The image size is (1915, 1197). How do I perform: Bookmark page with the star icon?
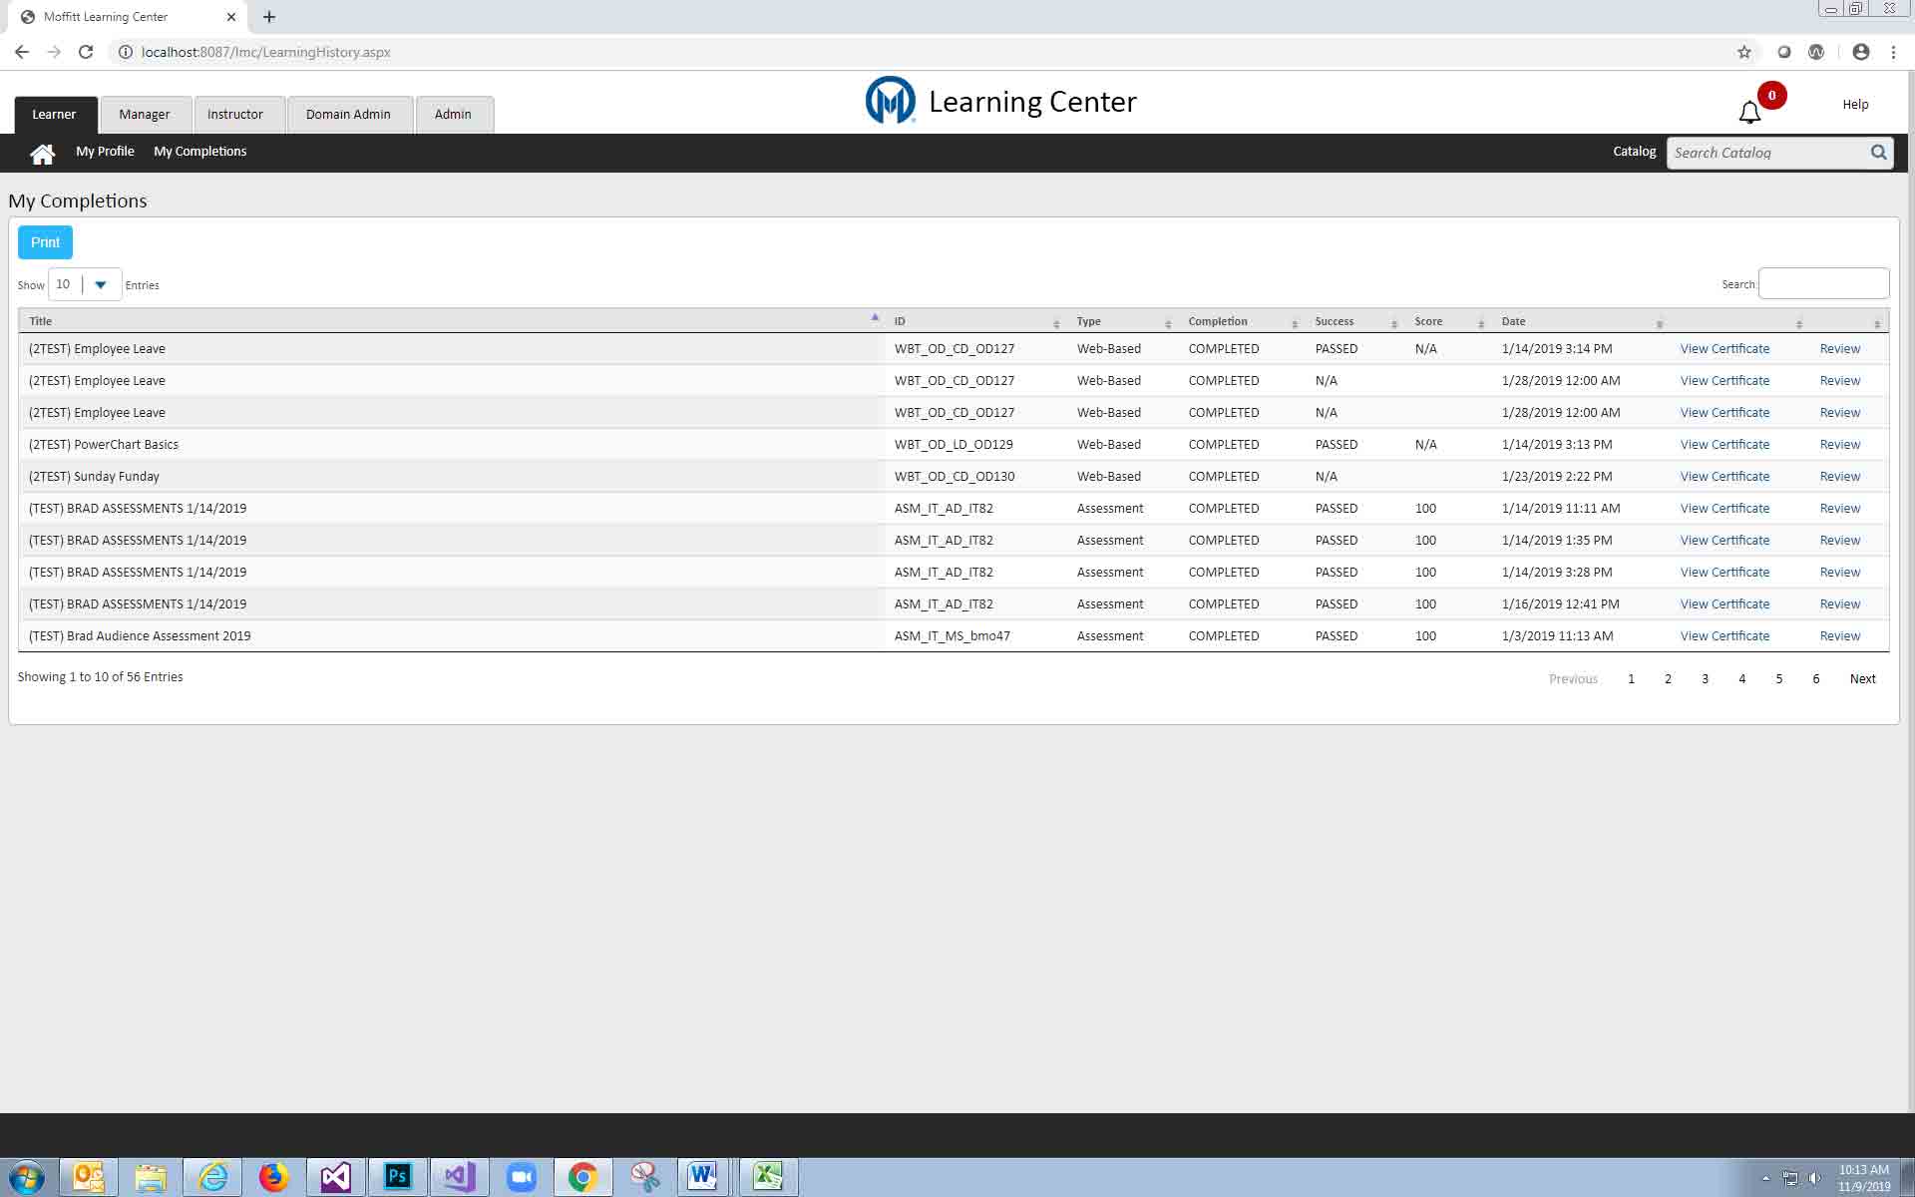click(x=1743, y=52)
